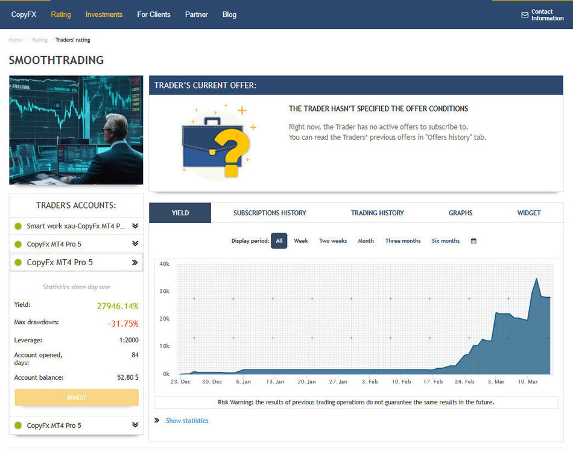Open Investments in the top navigation
The image size is (573, 452).
[104, 14]
